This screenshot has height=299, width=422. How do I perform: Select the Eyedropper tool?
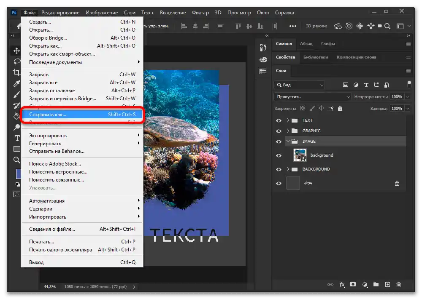[x=17, y=83]
